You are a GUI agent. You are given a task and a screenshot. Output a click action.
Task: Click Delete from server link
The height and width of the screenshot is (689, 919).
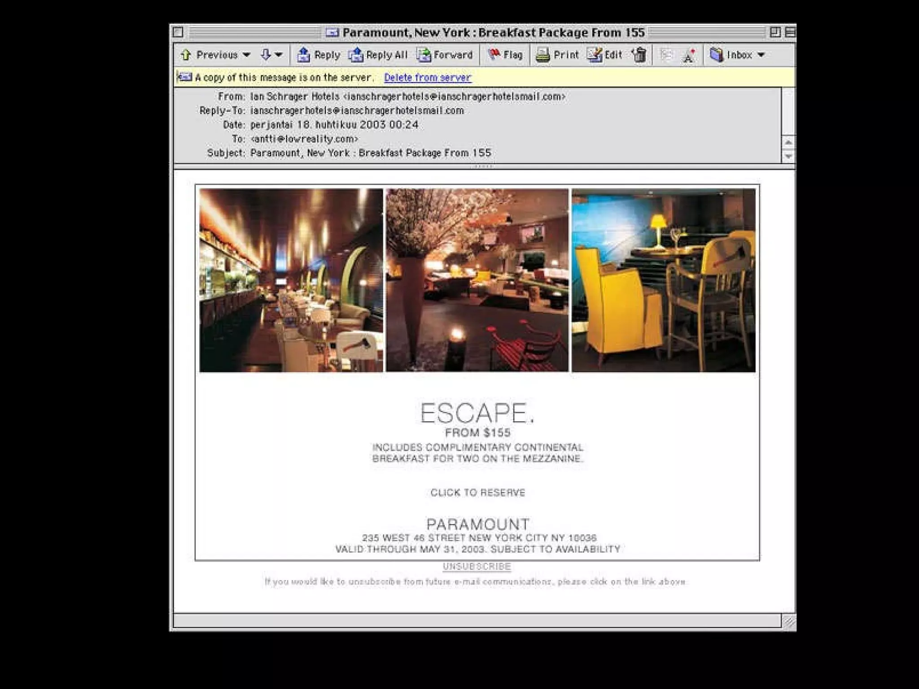pos(427,78)
